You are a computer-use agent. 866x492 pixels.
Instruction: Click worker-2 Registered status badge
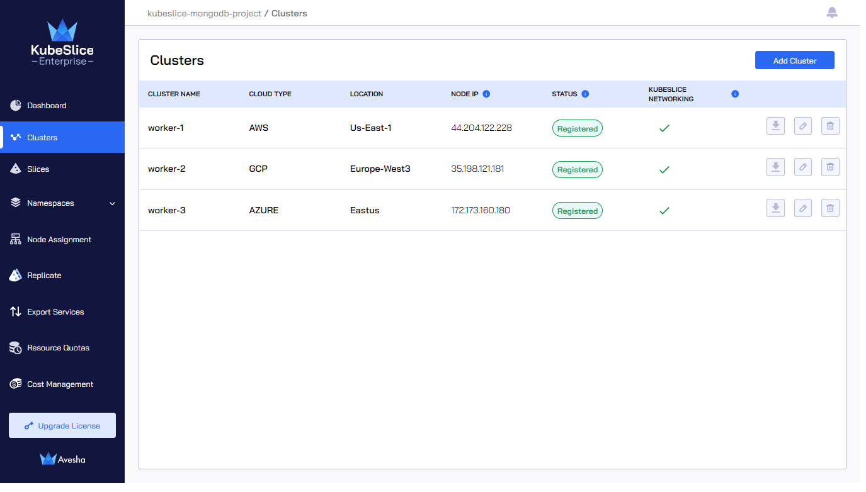(578, 169)
